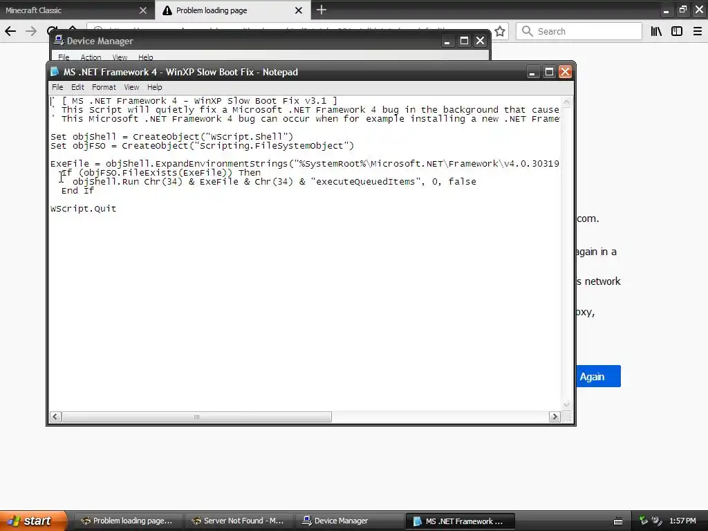Toggle the browser sidebar icon
Image resolution: width=708 pixels, height=531 pixels.
tap(676, 31)
